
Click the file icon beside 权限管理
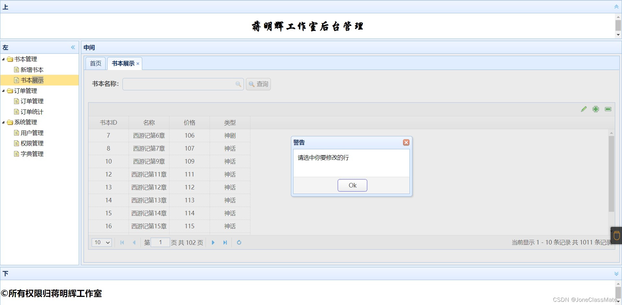(17, 143)
